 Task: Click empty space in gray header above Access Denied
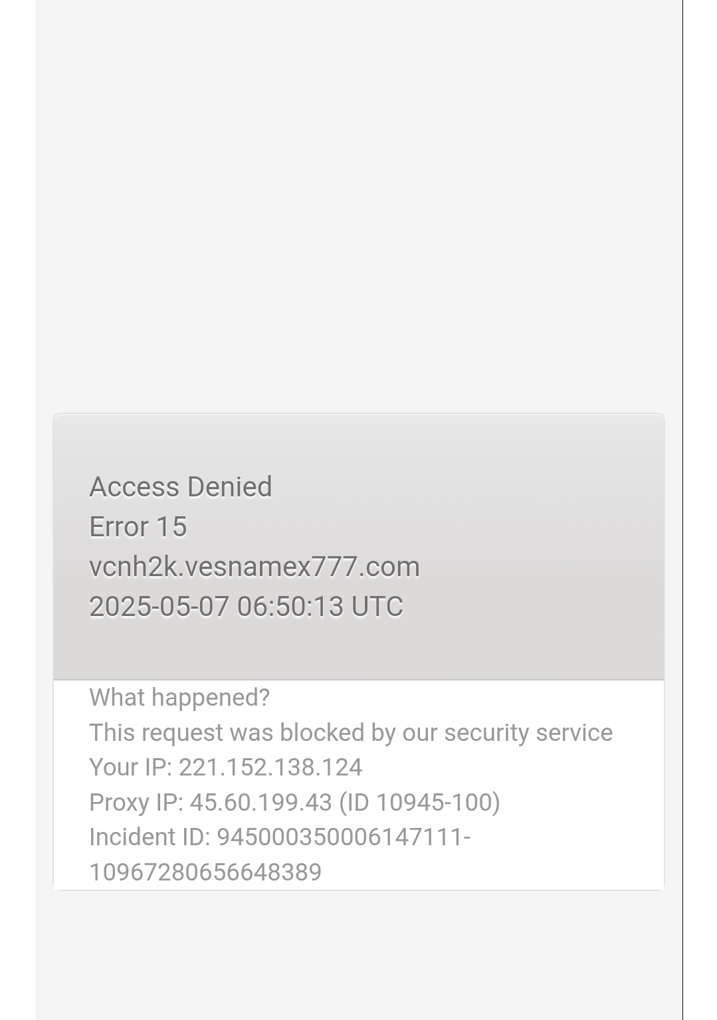(359, 442)
